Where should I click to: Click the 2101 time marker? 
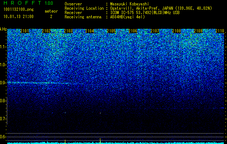tap(25, 31)
